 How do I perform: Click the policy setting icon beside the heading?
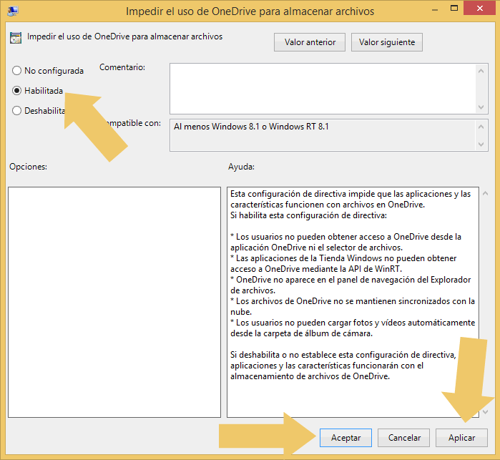tap(16, 38)
